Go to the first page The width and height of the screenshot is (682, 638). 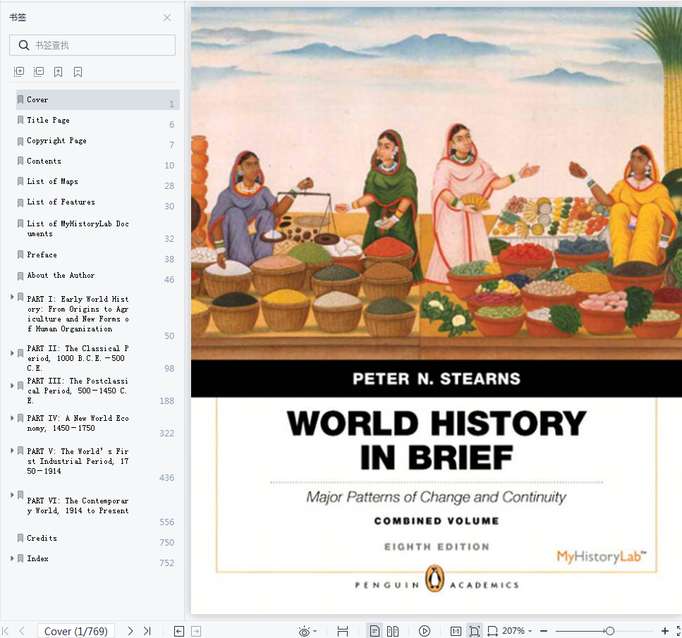[6, 631]
